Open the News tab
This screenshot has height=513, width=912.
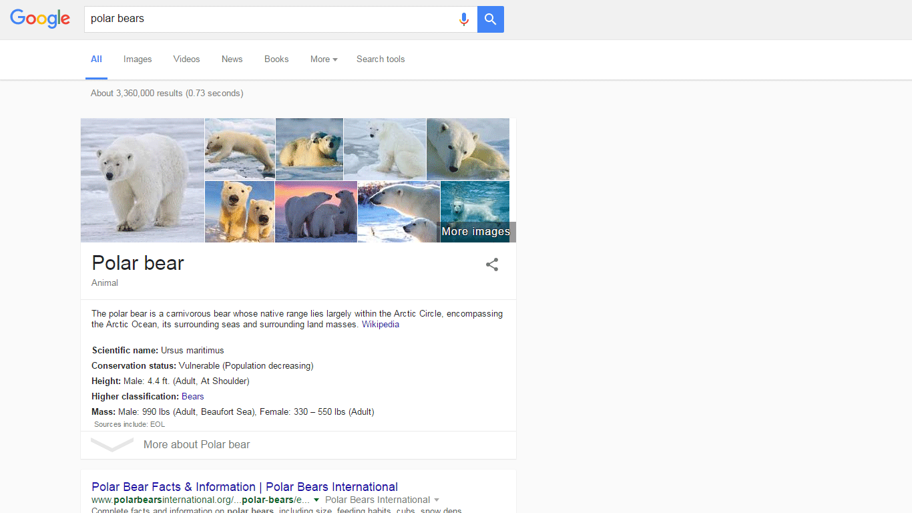232,59
